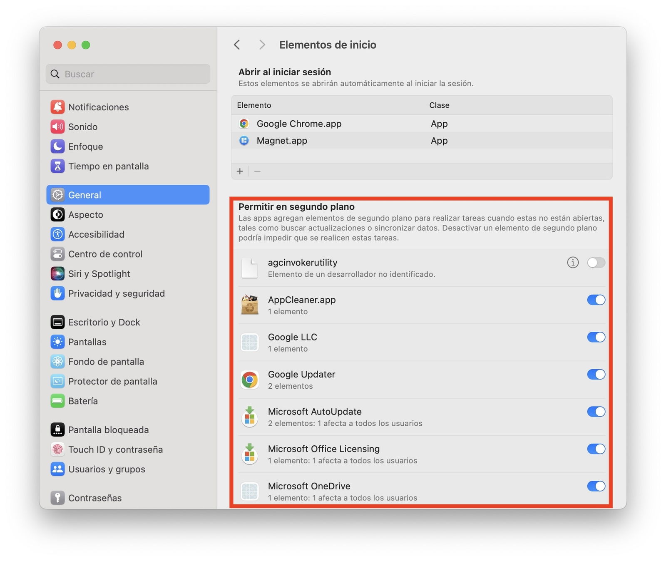Image resolution: width=666 pixels, height=561 pixels.
Task: Switch off Microsoft AutoUpdate toggle
Action: click(x=596, y=412)
